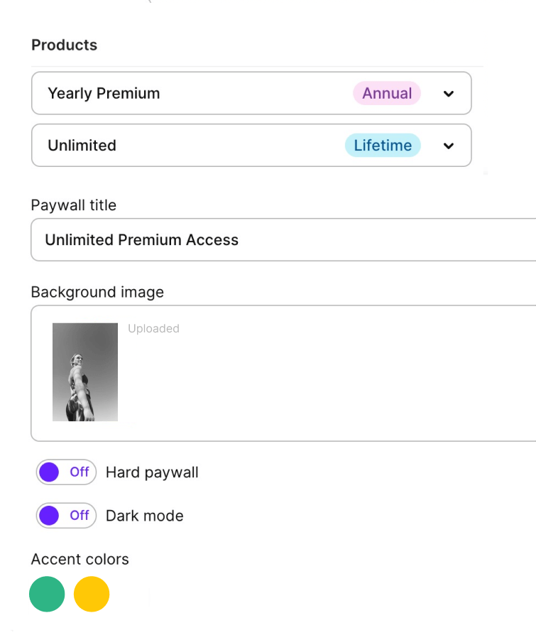Click the purple knob of Dark mode toggle
The image size is (536, 635).
(x=50, y=516)
